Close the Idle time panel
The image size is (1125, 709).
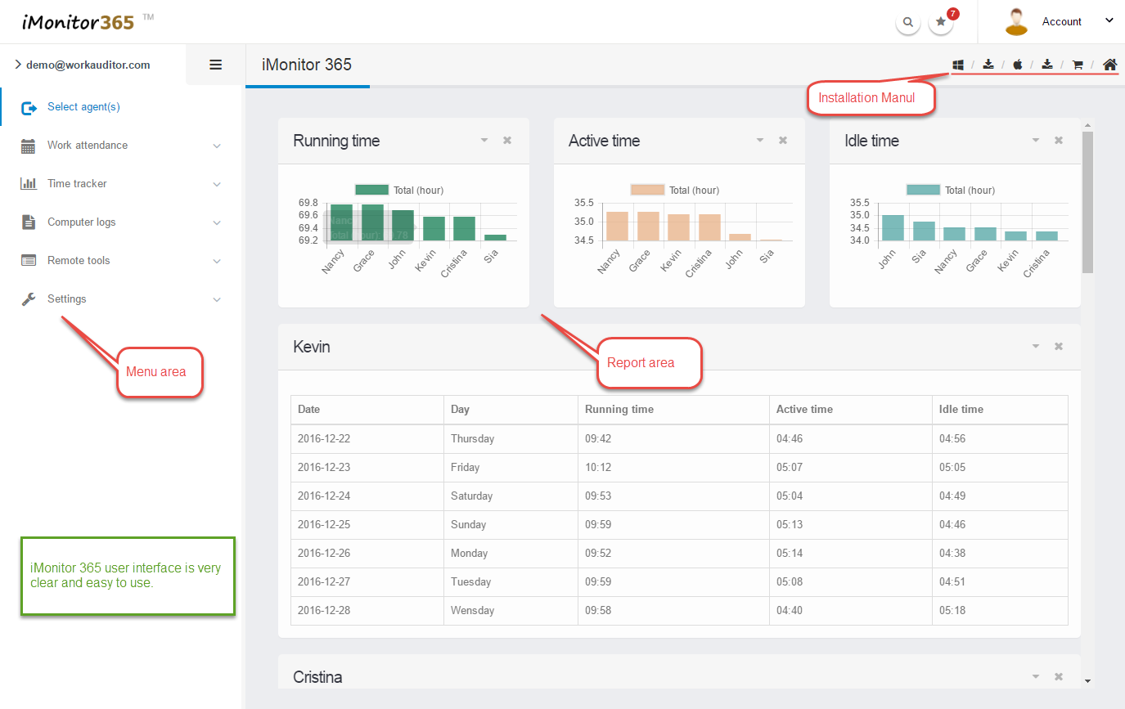point(1059,141)
